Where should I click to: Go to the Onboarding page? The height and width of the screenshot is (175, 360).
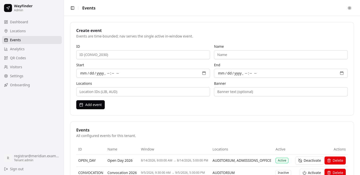[32, 85]
